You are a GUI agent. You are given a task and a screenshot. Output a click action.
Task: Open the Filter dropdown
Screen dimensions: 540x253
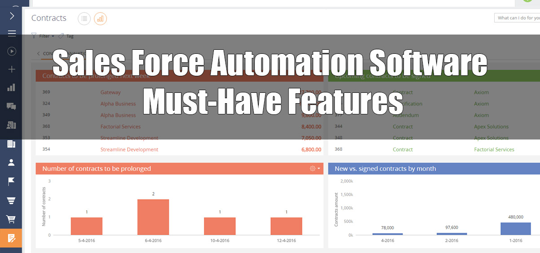(x=43, y=36)
